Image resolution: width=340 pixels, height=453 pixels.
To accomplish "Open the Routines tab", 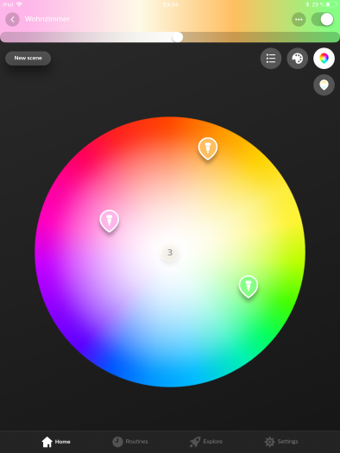I will (130, 442).
